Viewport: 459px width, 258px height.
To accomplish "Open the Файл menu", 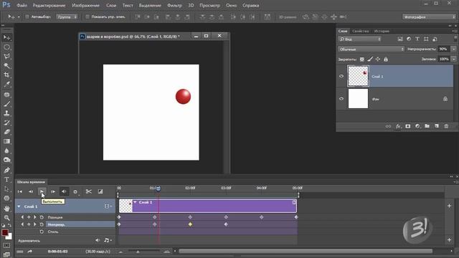I will [22, 5].
